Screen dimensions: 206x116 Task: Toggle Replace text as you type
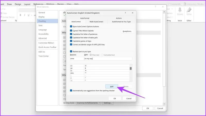tap(71, 51)
